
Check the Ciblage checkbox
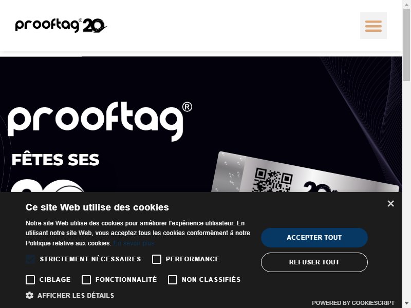click(30, 279)
